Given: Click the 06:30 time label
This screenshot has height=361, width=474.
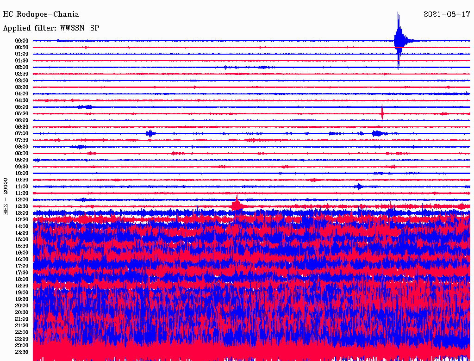Looking at the screenshot, I should (22, 127).
